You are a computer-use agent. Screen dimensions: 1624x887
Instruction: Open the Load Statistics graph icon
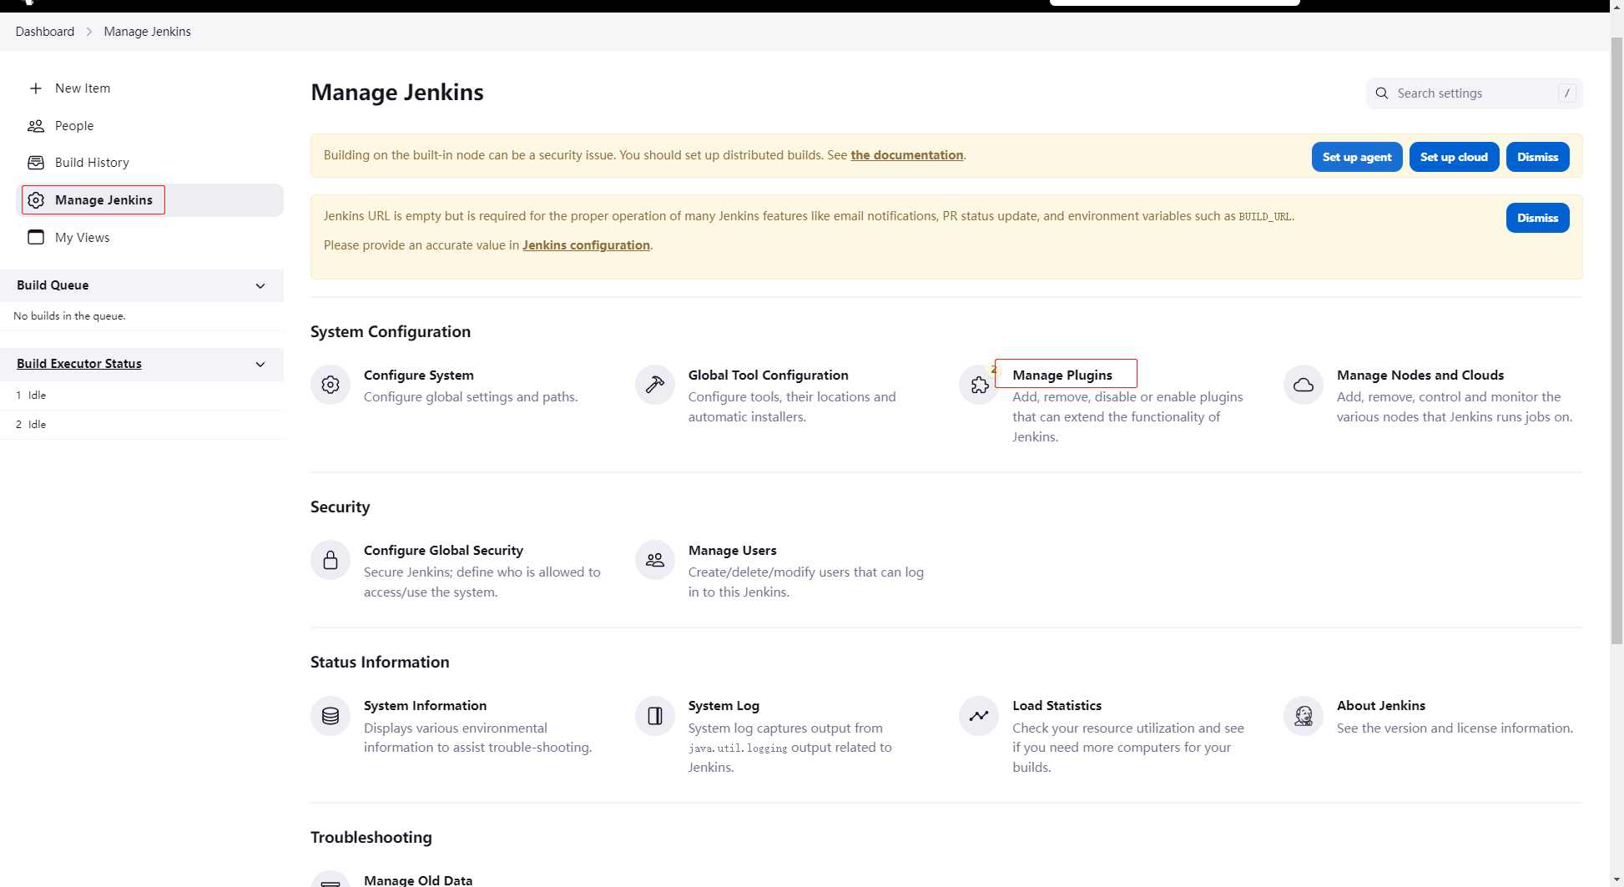click(979, 716)
